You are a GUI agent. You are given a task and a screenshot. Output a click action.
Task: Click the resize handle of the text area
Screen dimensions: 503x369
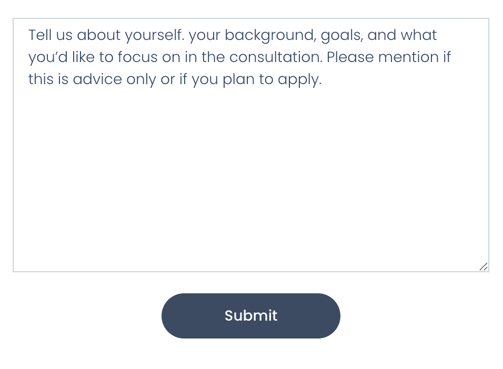484,266
